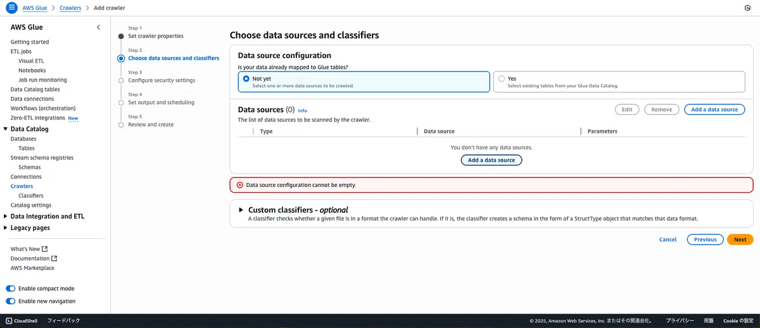Click Step 5 Review and create

(x=151, y=125)
